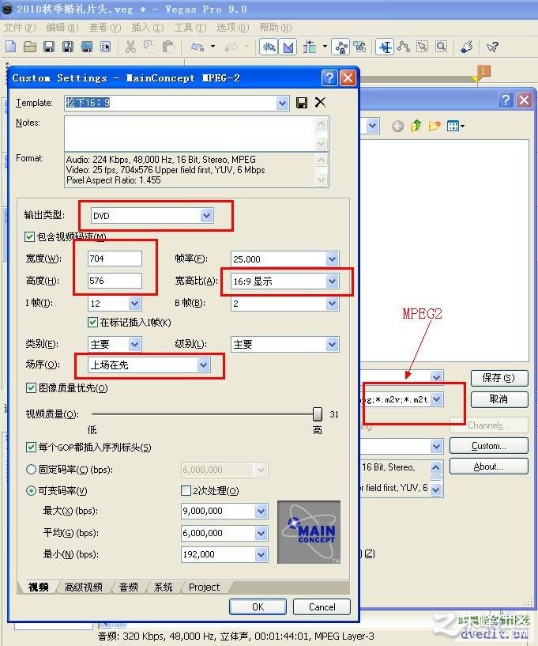This screenshot has width=538, height=646.
Task: Toggle Lock Envelopes to Events icon
Action: coord(341,47)
